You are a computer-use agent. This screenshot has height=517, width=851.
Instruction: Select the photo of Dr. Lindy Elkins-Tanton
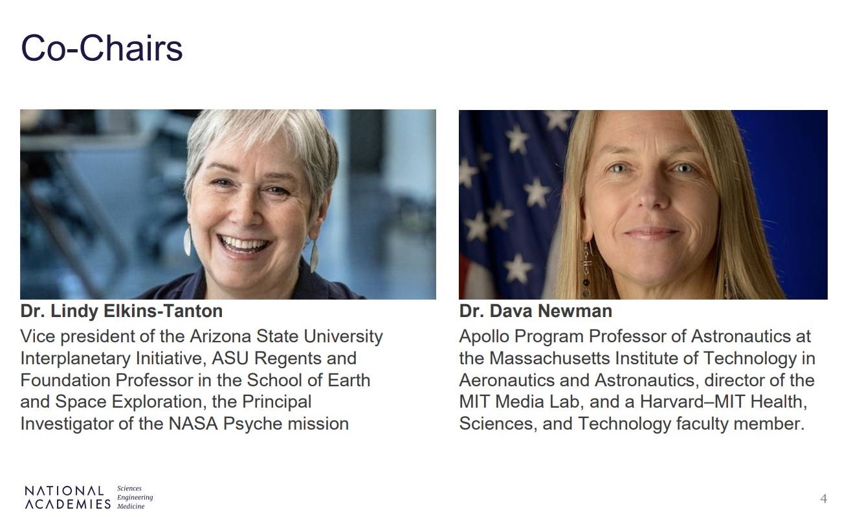[228, 204]
